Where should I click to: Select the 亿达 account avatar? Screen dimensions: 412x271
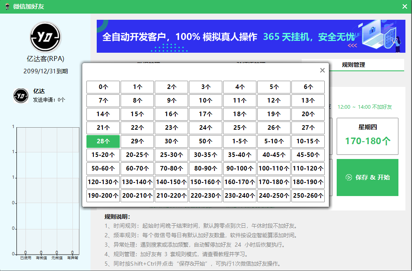pyautogui.click(x=21, y=96)
